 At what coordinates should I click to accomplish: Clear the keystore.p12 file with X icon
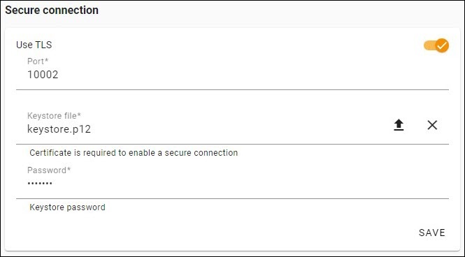pyautogui.click(x=432, y=125)
